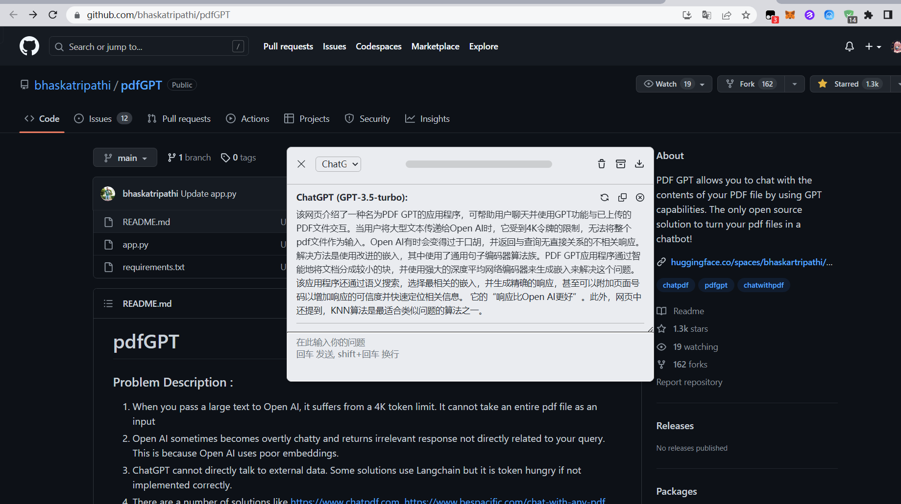Screen dimensions: 901x504
Task: Open the pdfGPT repository name link
Action: 141,85
